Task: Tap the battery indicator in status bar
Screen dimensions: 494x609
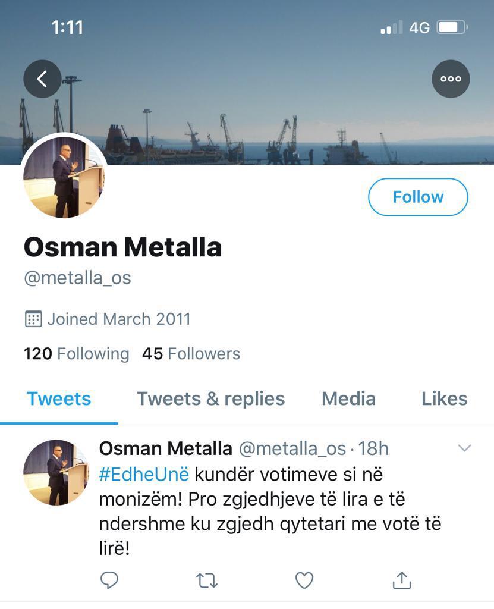Action: 453,27
